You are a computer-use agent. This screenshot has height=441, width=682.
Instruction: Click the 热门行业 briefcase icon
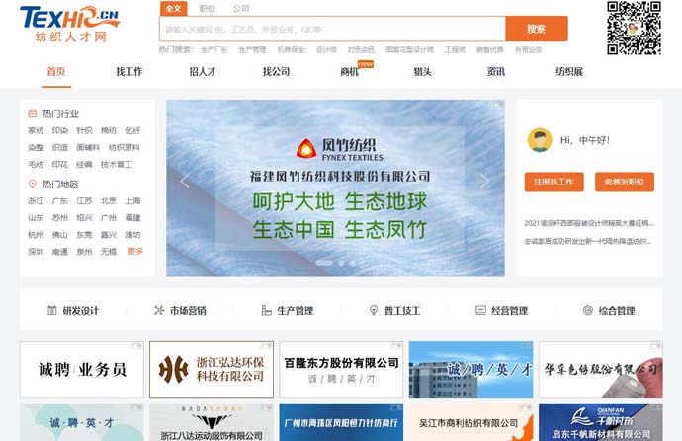pyautogui.click(x=33, y=113)
